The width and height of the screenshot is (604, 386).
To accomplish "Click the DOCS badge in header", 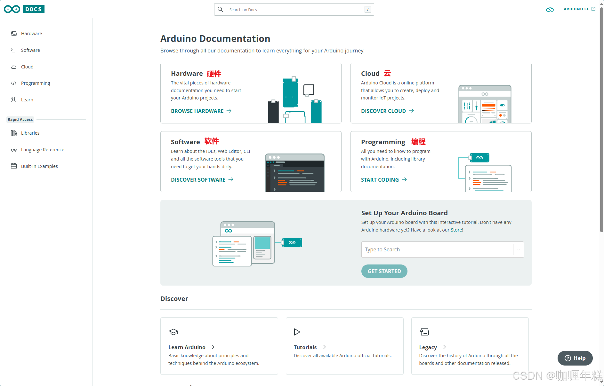I will 34,9.
